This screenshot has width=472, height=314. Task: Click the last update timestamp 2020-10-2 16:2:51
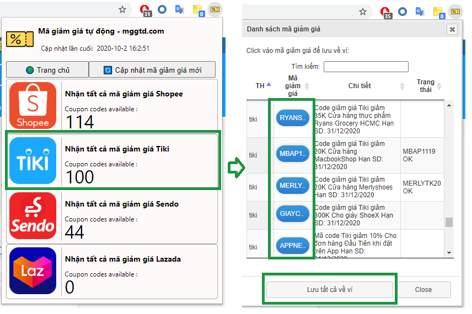(x=123, y=48)
